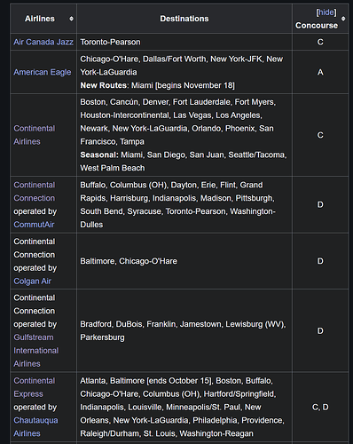Click concourse 'C, D' cell for Continental Express
The height and width of the screenshot is (444, 353).
point(320,408)
